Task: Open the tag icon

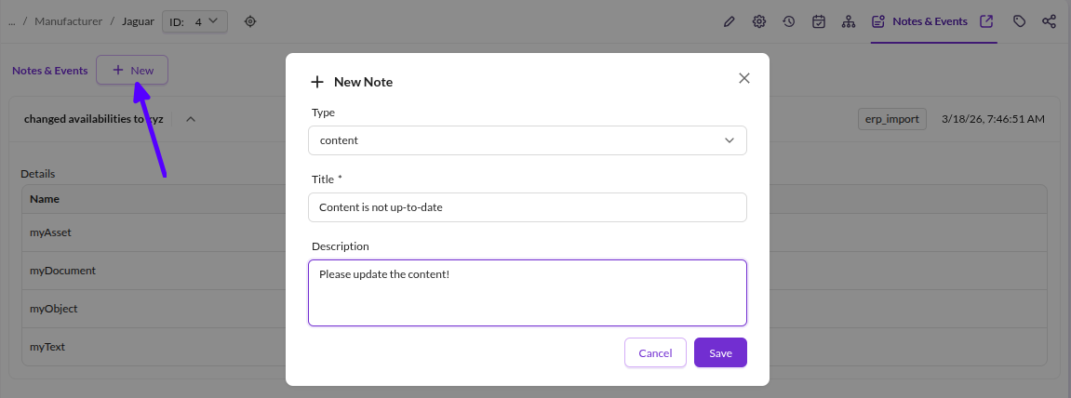Action: (1019, 21)
